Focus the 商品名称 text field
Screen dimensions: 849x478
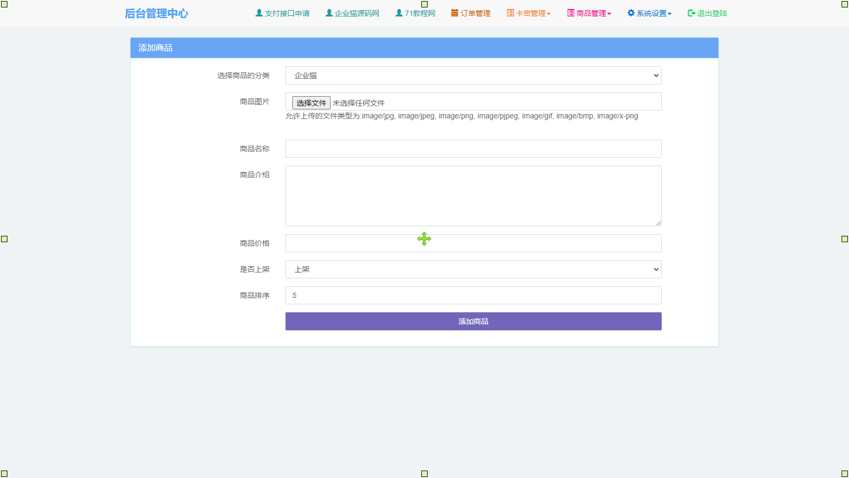pos(473,149)
